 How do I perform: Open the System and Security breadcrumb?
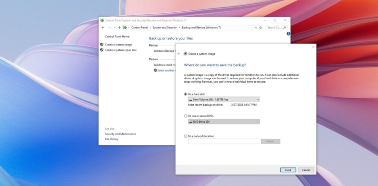[x=164, y=27]
